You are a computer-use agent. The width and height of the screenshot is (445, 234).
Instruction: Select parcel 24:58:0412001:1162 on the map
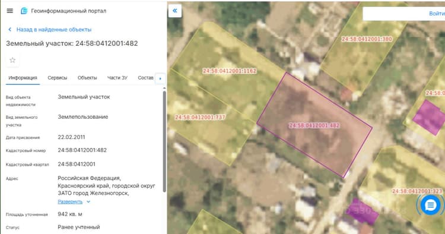point(229,71)
